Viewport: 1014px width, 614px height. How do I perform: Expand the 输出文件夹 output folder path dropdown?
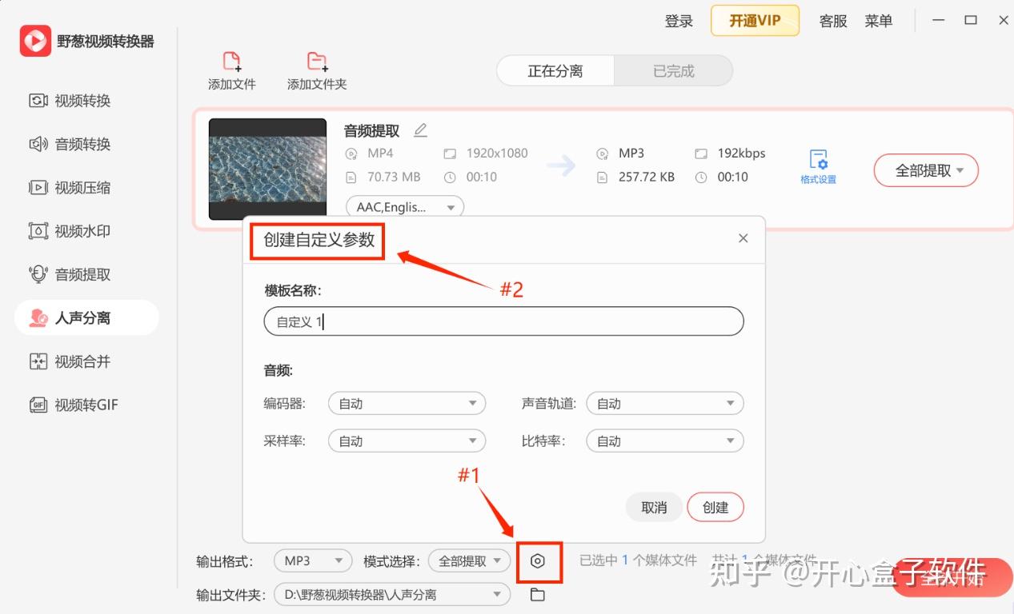392,594
